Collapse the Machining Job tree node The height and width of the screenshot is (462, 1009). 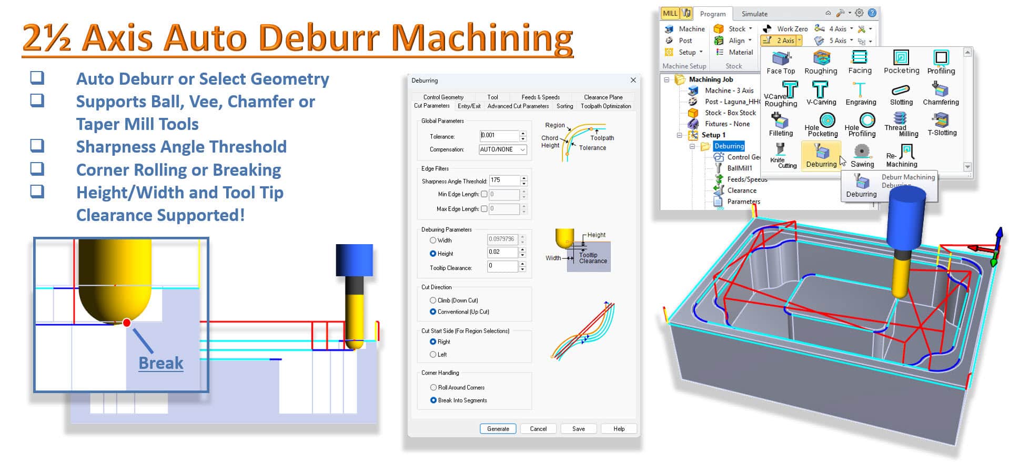click(x=667, y=79)
